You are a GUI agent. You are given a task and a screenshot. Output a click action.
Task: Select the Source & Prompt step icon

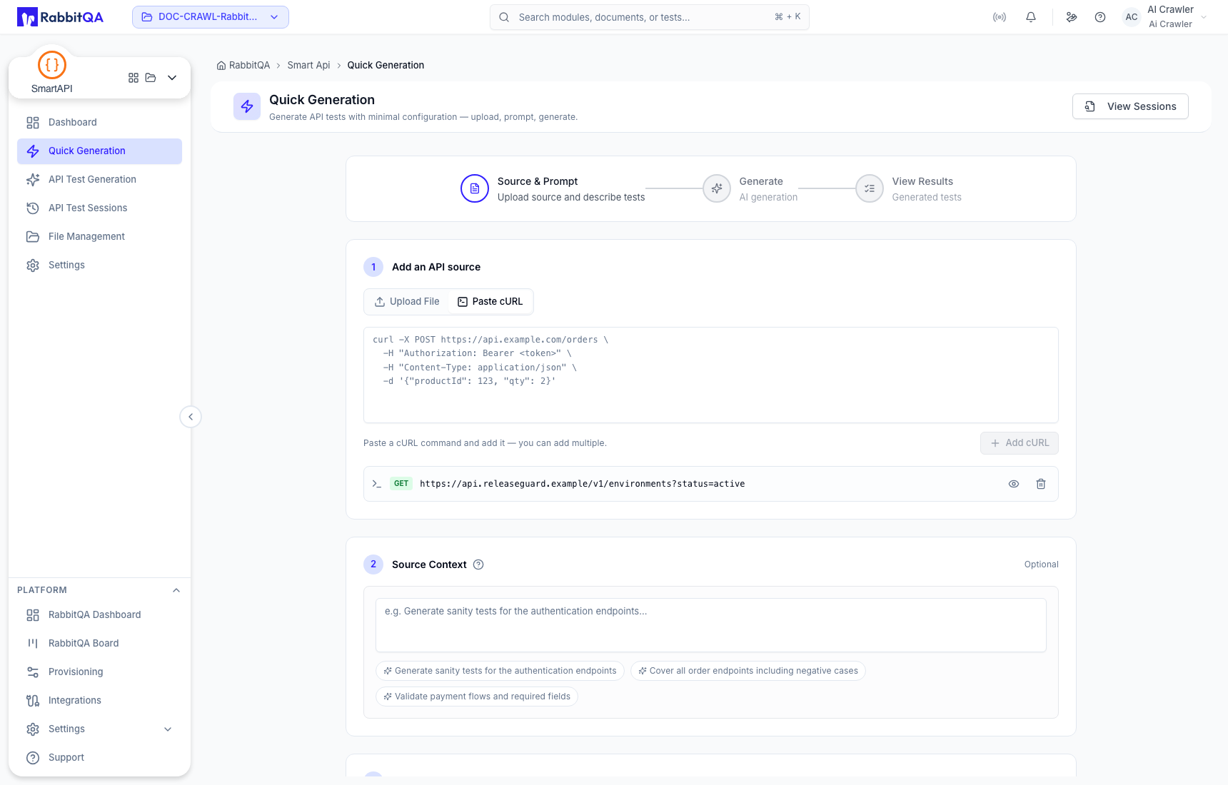pos(475,189)
